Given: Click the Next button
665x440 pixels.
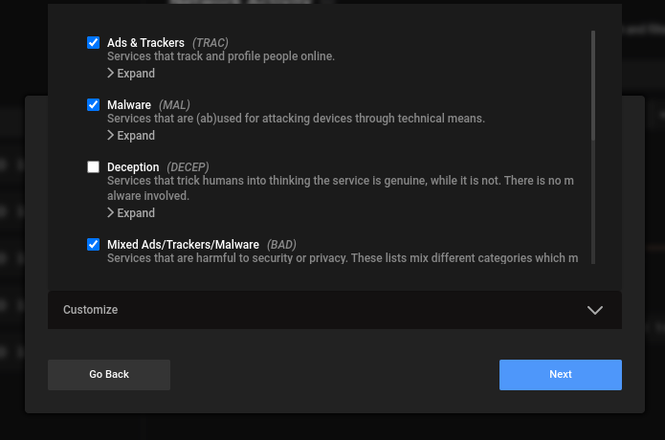Looking at the screenshot, I should (x=560, y=375).
